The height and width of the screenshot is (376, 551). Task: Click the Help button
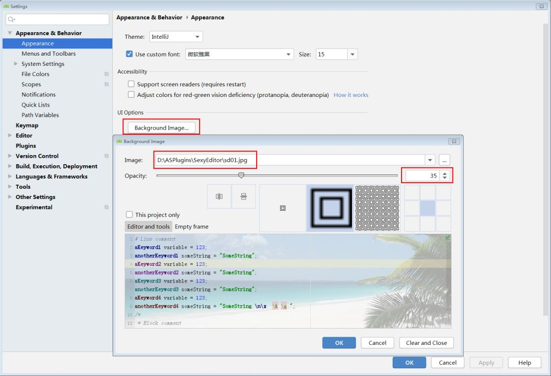click(524, 363)
